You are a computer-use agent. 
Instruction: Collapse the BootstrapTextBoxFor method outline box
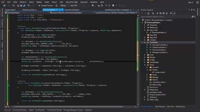pos(9,85)
